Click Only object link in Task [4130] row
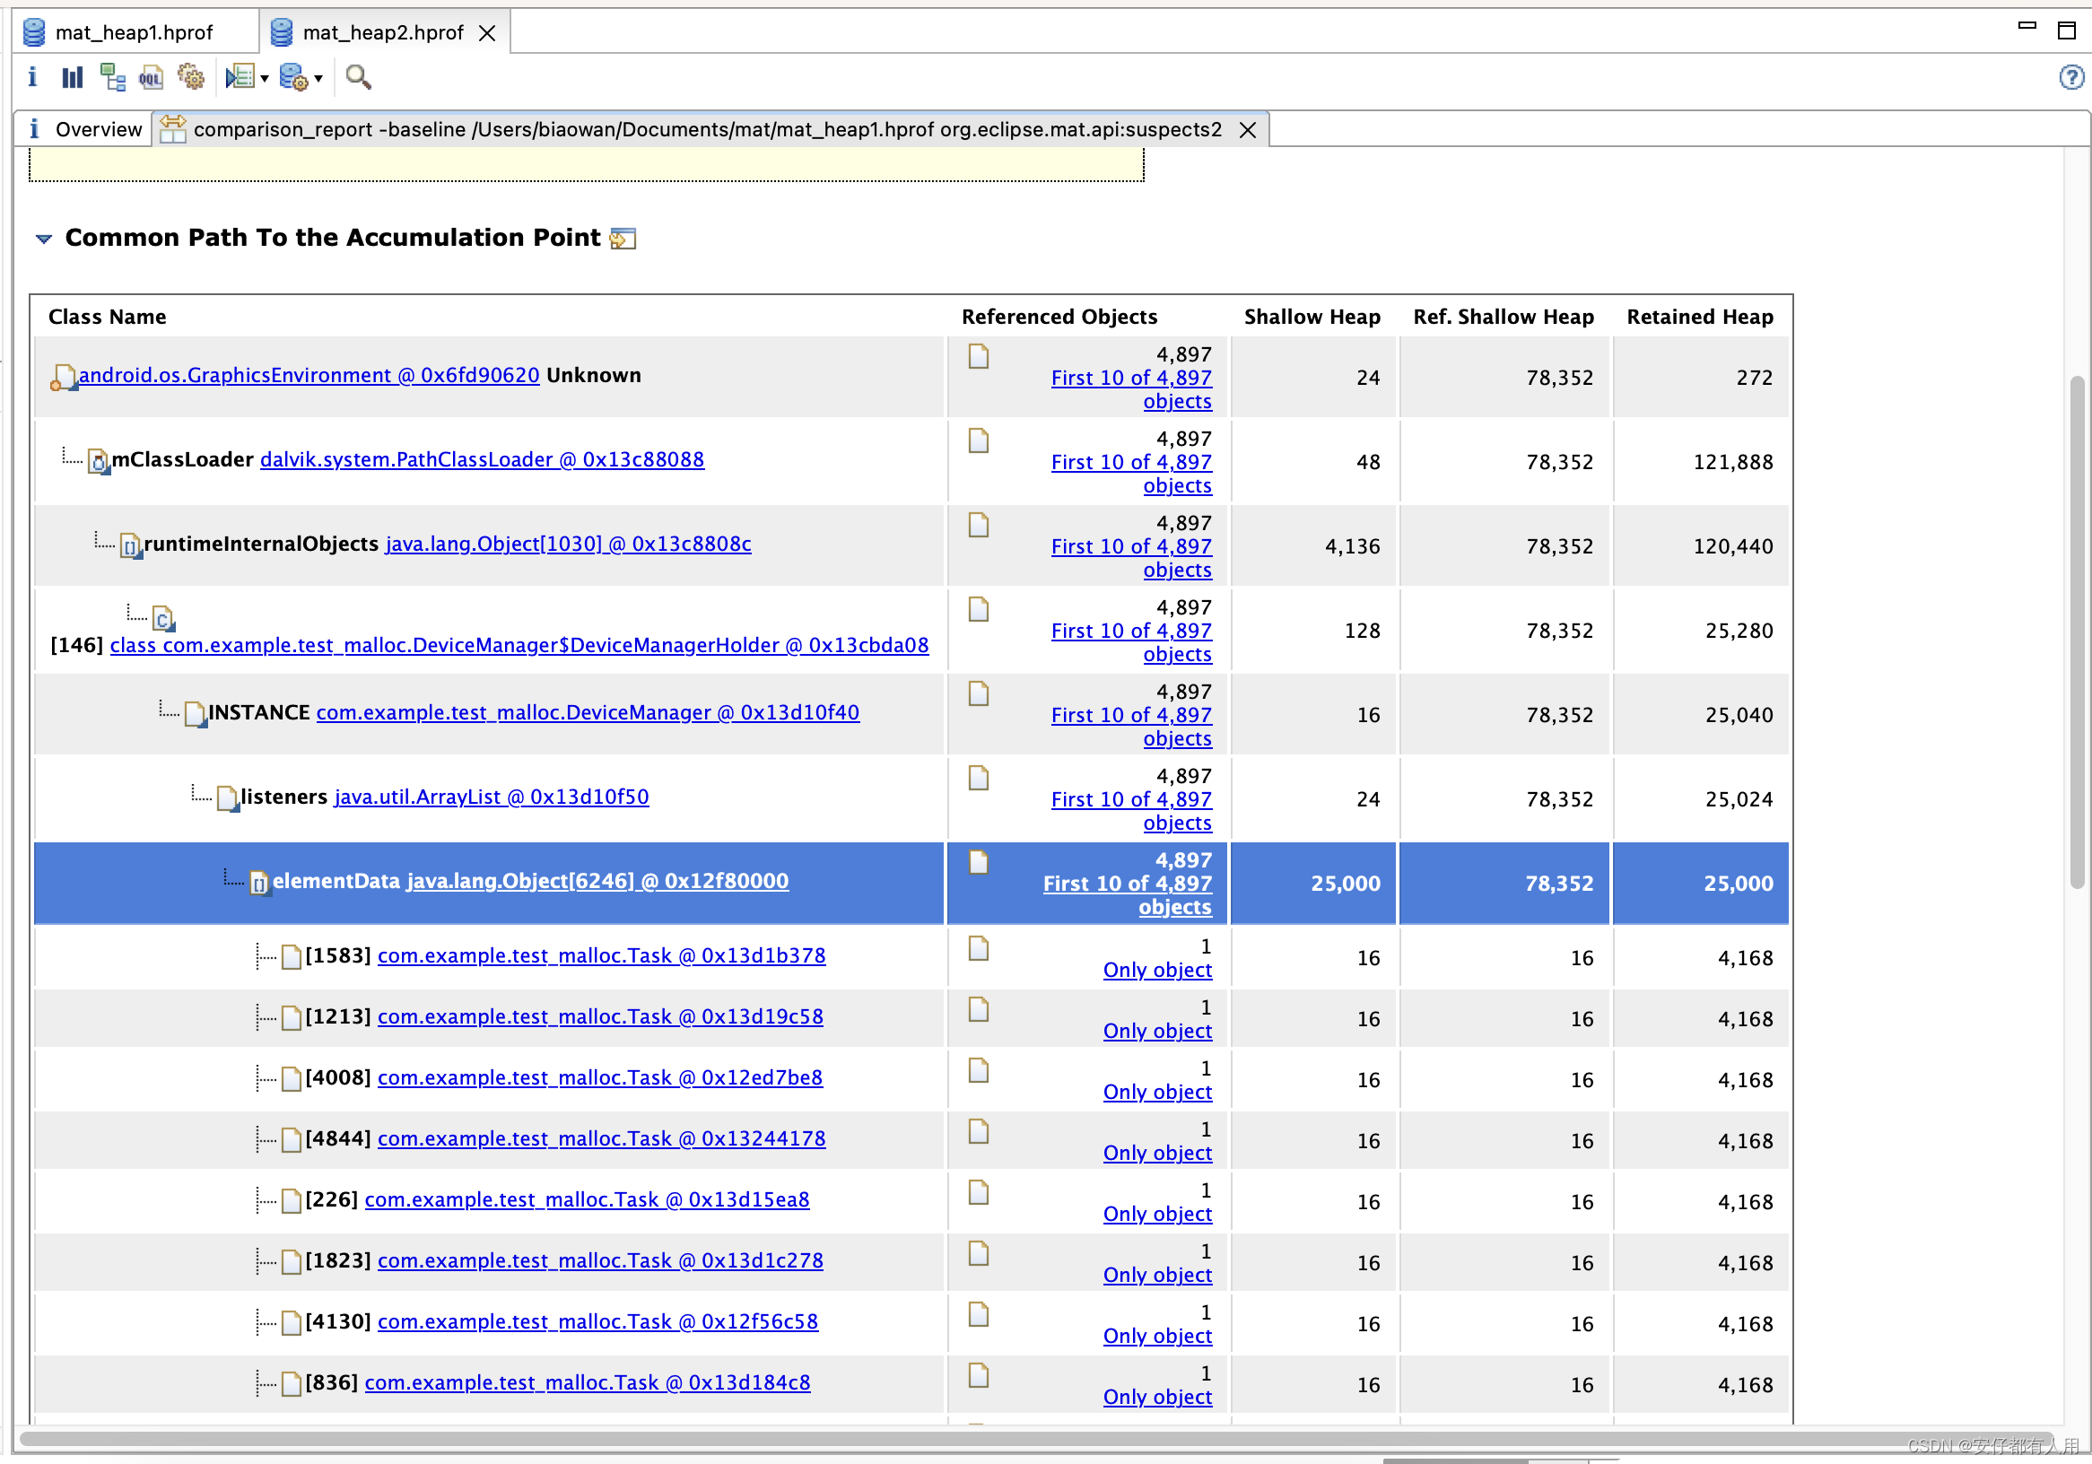 1157,1337
